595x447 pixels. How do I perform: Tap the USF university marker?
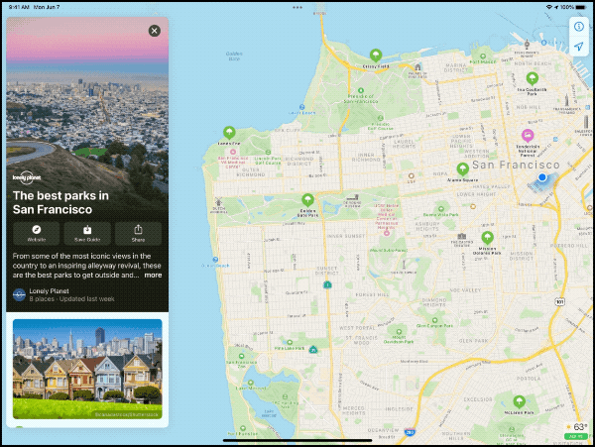(411, 175)
